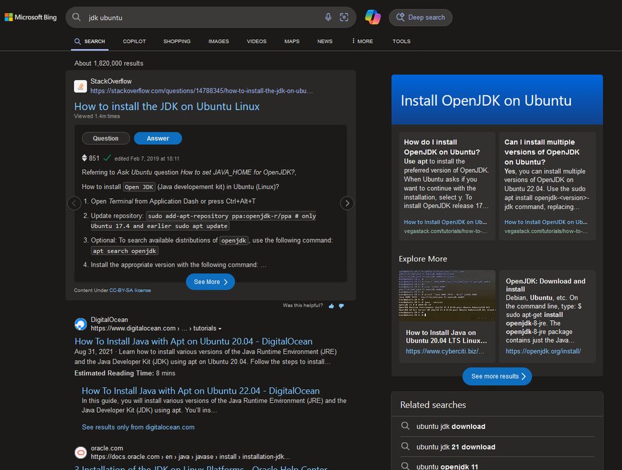
Task: Open Install Java with Apt on Ubuntu 22.04 result
Action: tap(200, 390)
